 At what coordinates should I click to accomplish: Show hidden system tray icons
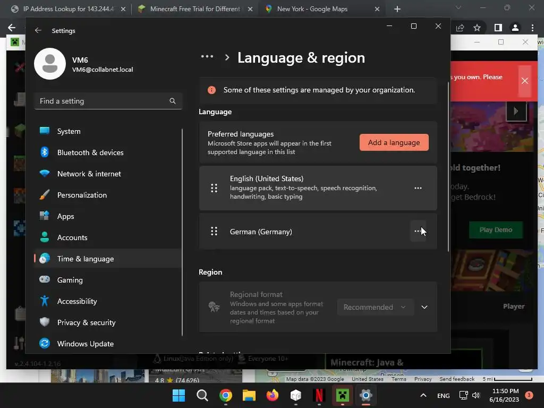(x=423, y=395)
